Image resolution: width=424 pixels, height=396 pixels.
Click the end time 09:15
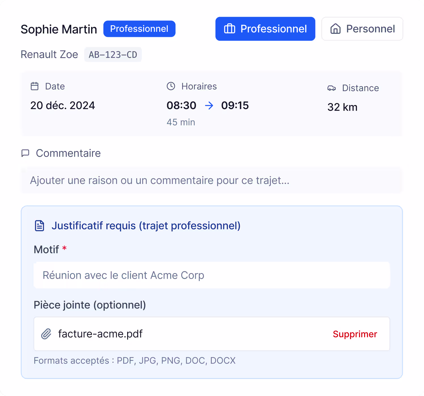tap(235, 106)
